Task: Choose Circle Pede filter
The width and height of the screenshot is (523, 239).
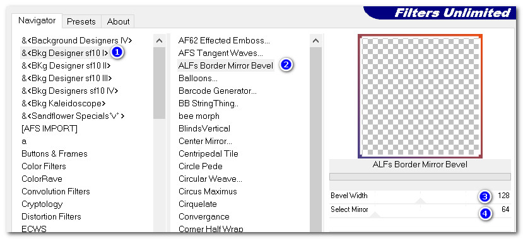Action: point(201,167)
